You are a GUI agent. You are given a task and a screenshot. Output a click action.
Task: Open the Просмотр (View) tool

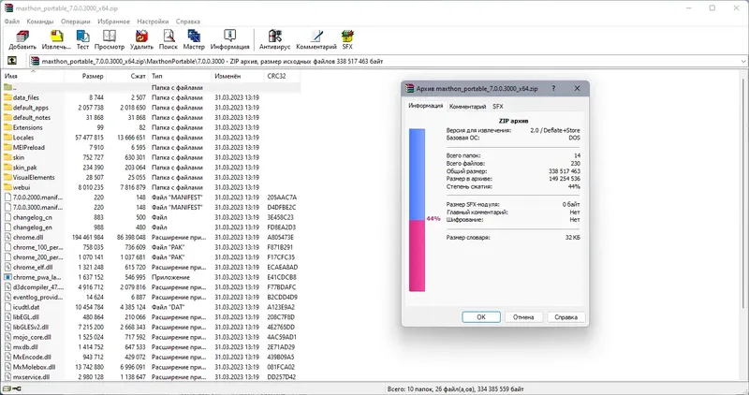[x=110, y=39]
